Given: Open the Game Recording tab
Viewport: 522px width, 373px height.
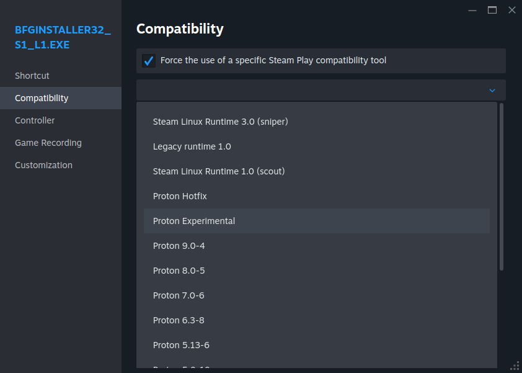Looking at the screenshot, I should 48,143.
